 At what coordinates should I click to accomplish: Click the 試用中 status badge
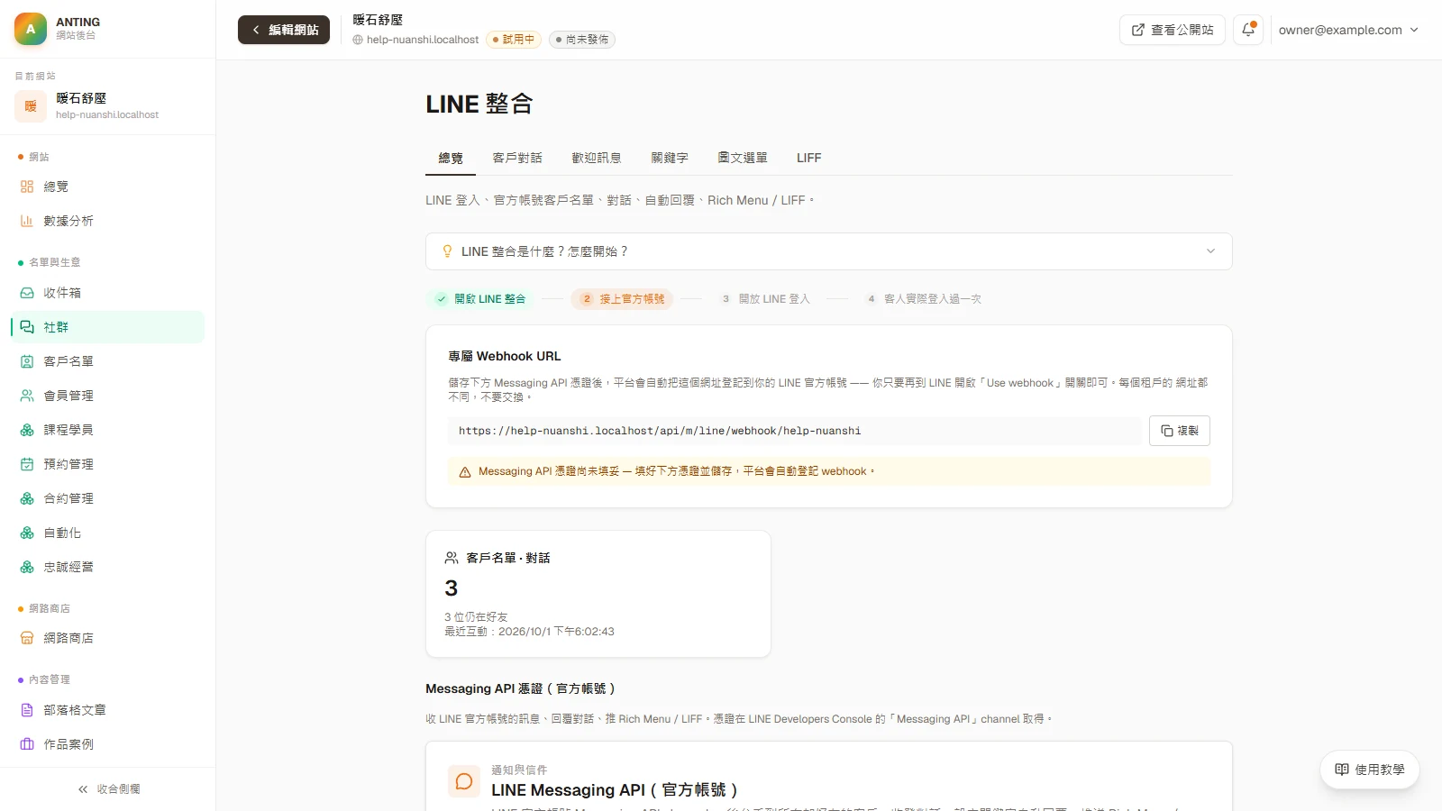(514, 40)
